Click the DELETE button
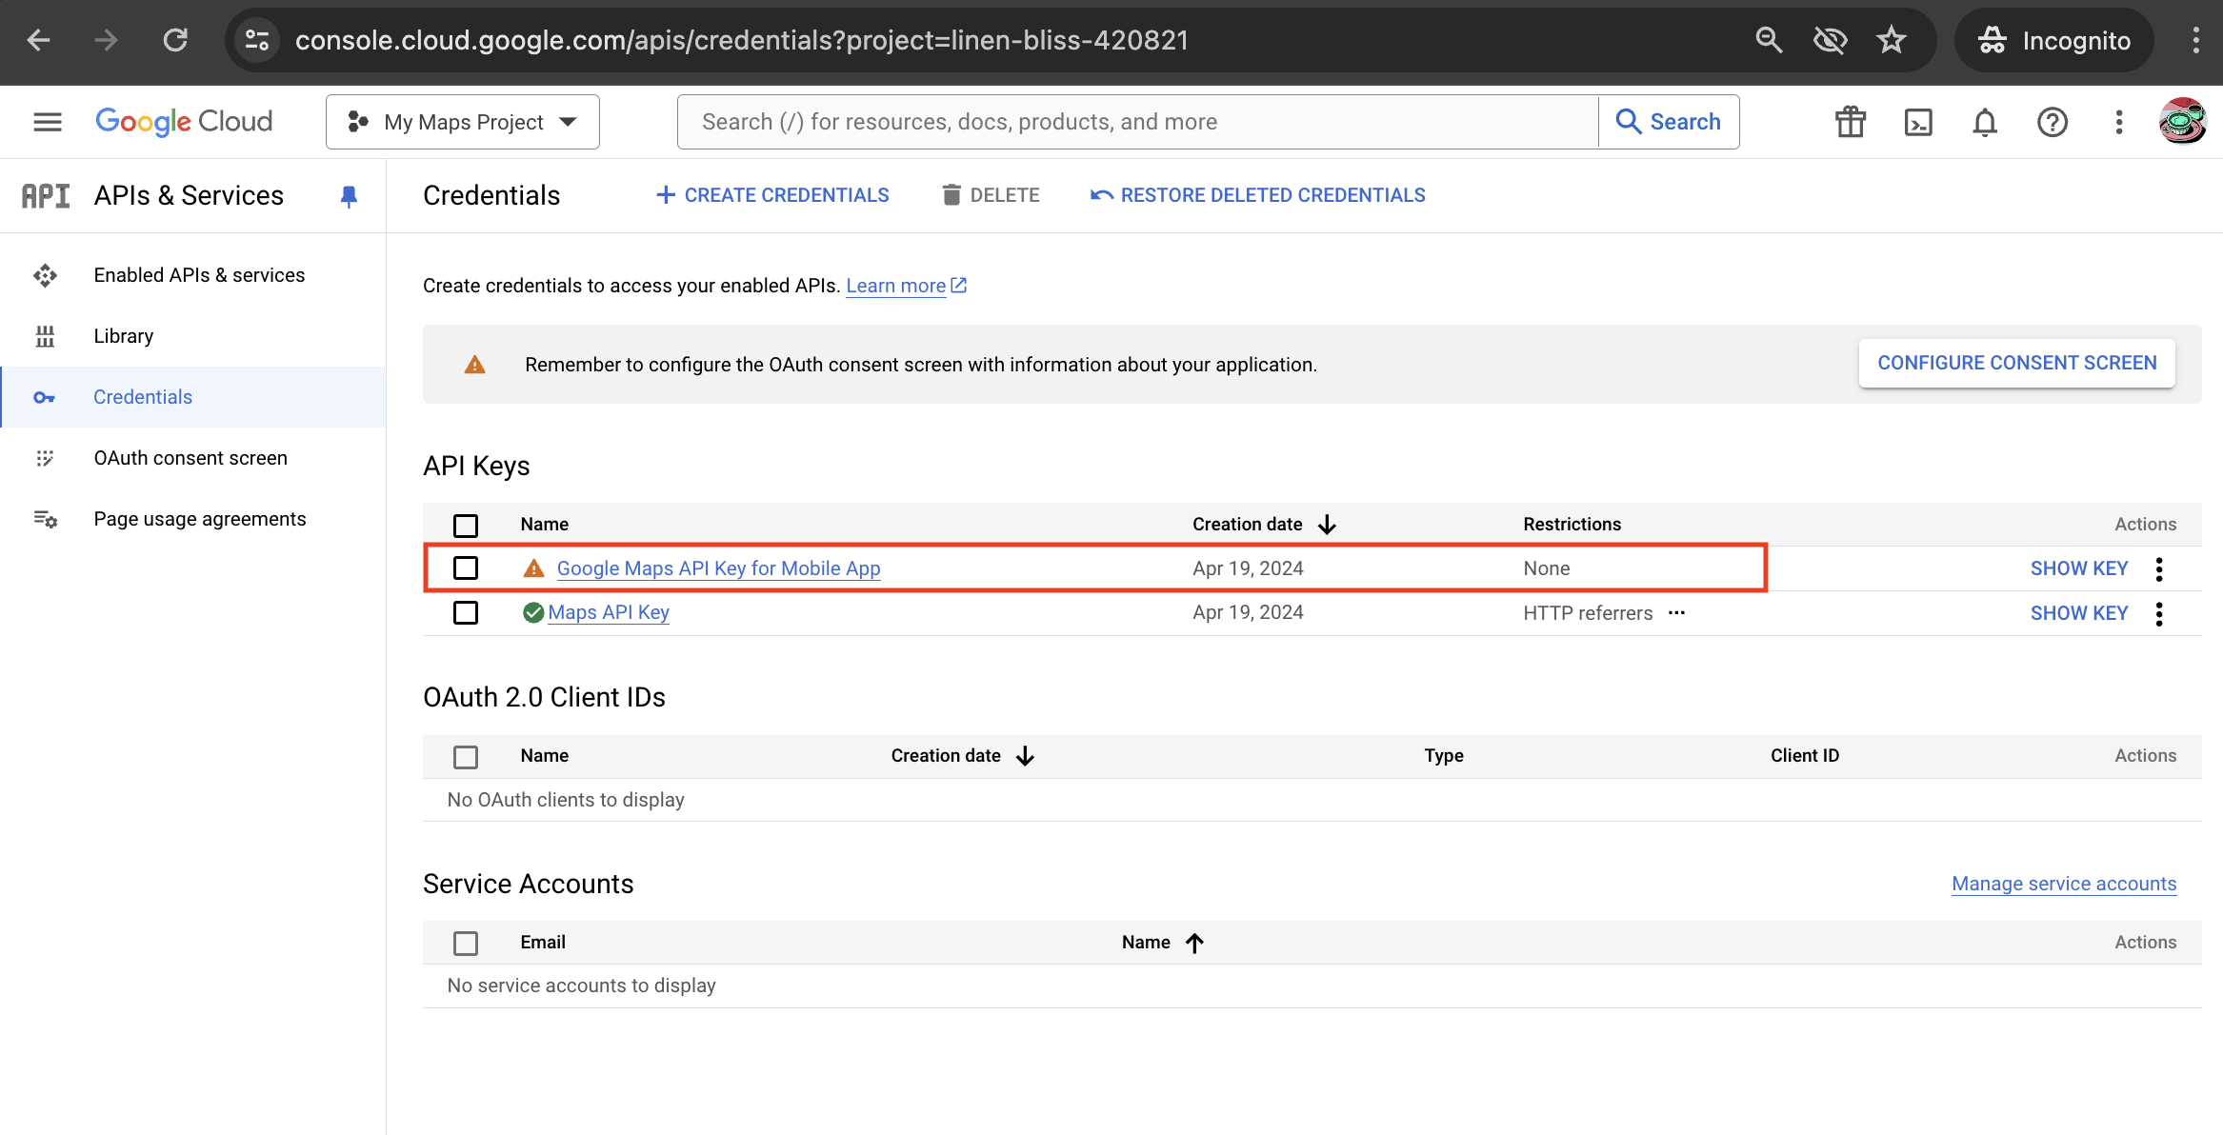Image resolution: width=2223 pixels, height=1135 pixels. (991, 195)
